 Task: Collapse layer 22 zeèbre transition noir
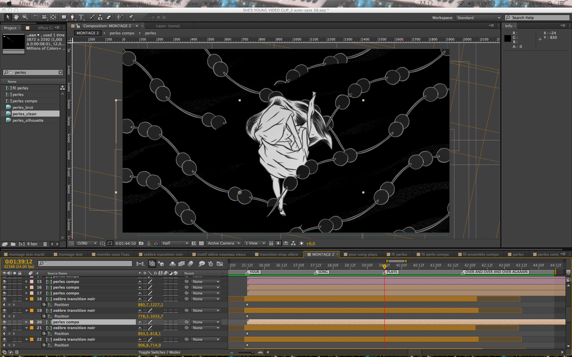click(x=26, y=339)
